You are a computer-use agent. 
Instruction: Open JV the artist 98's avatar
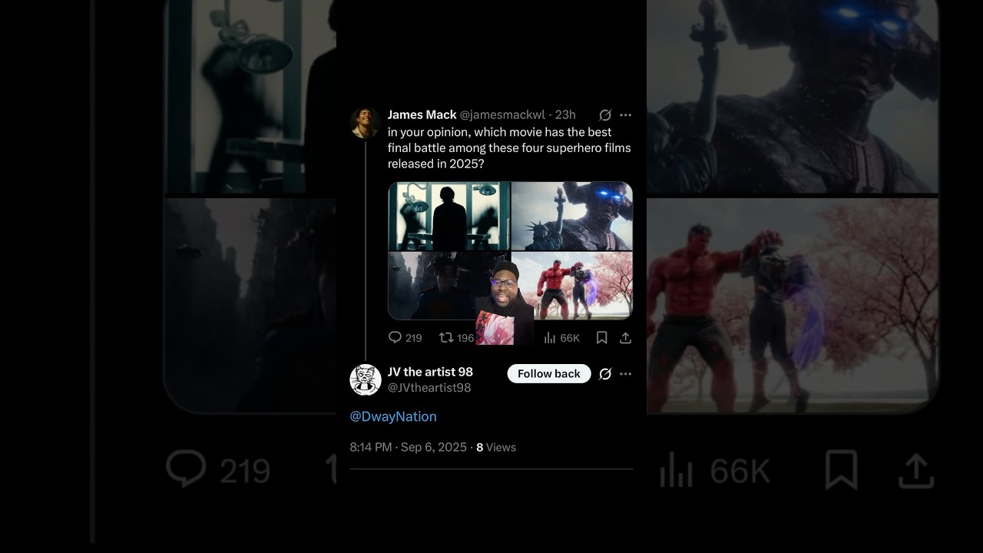tap(366, 379)
